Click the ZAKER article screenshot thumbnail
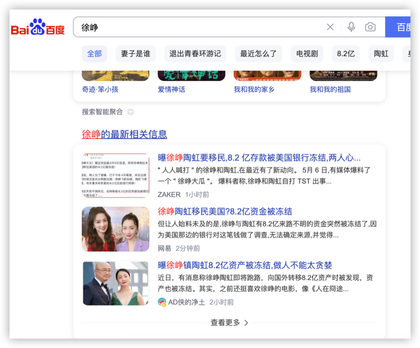 [115, 175]
